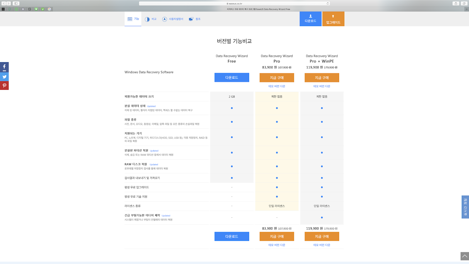Screen dimensions: 469x264
Task: Click the upper 83,900 원 Pro price
Action: (x=269, y=67)
